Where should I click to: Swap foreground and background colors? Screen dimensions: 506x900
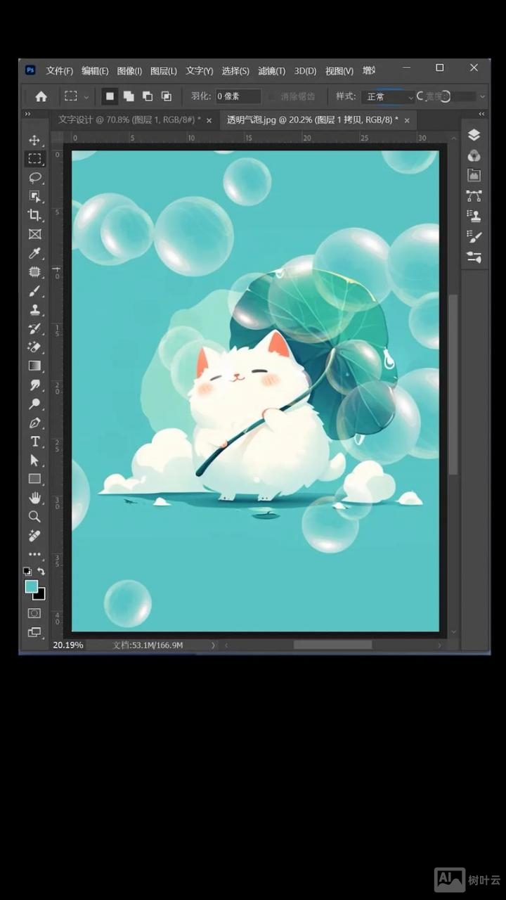tap(41, 572)
